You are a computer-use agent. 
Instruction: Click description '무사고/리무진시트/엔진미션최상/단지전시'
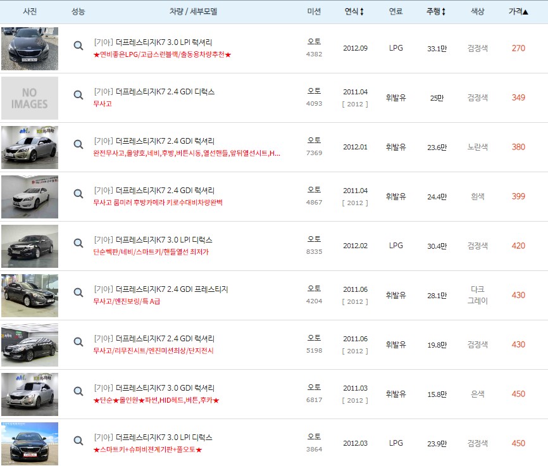click(x=153, y=351)
